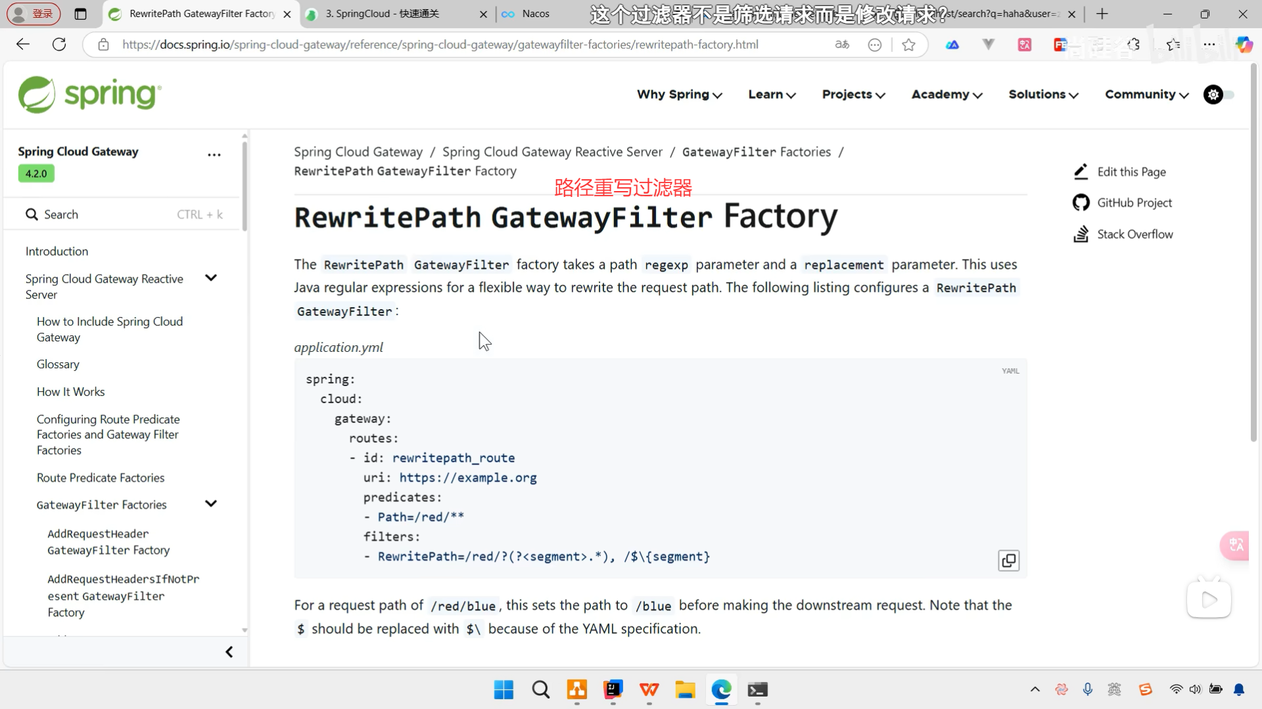This screenshot has width=1262, height=709.
Task: Open the Route Predicate Factories page
Action: [101, 478]
